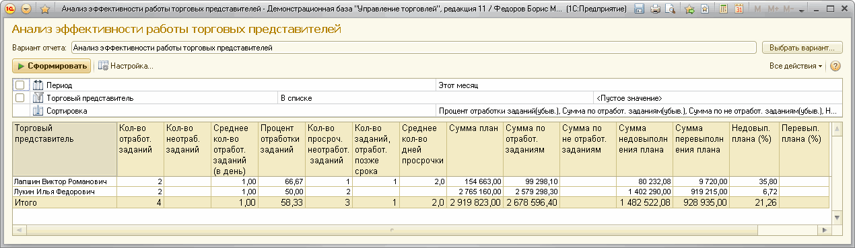The width and height of the screenshot is (855, 248).
Task: Click the Сортировка value cell with sort fields
Action: click(639, 111)
